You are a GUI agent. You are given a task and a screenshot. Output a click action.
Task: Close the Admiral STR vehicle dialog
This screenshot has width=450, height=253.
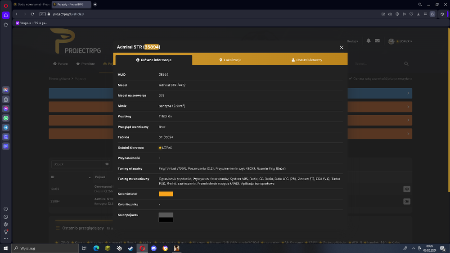pyautogui.click(x=341, y=47)
